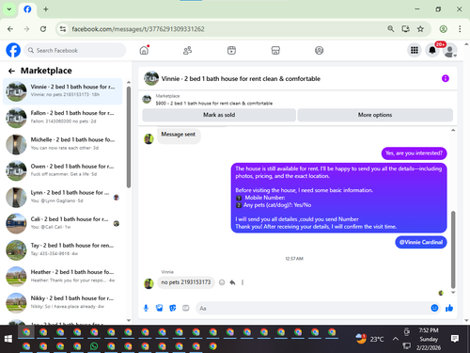The height and width of the screenshot is (353, 470).
Task: Attach a photo with the image icon
Action: 159,308
